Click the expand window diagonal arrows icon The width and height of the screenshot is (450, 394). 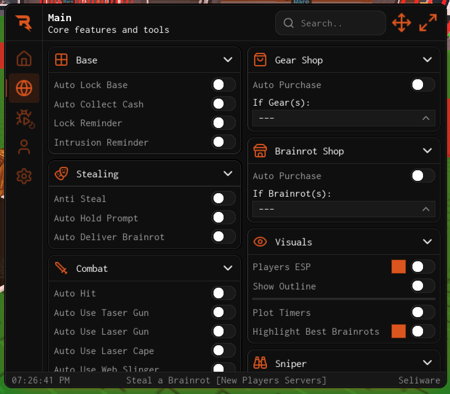click(428, 23)
